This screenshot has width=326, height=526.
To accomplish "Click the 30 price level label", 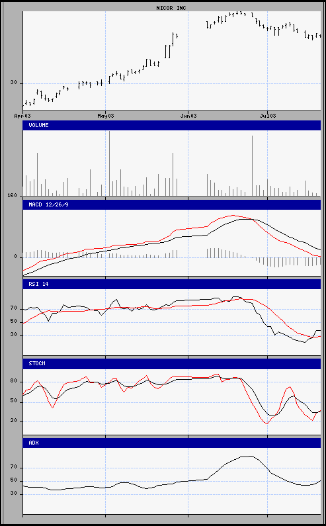I will coord(14,83).
